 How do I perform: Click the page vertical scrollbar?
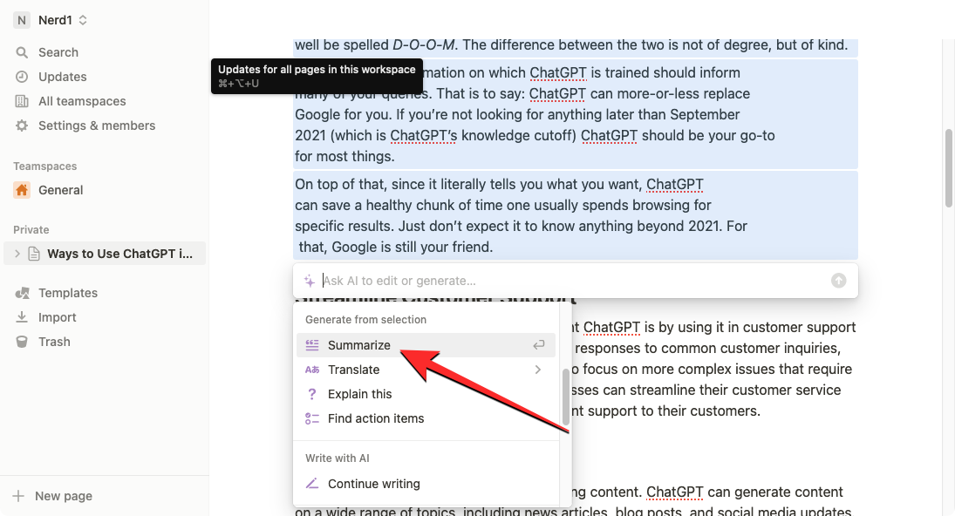(x=948, y=168)
